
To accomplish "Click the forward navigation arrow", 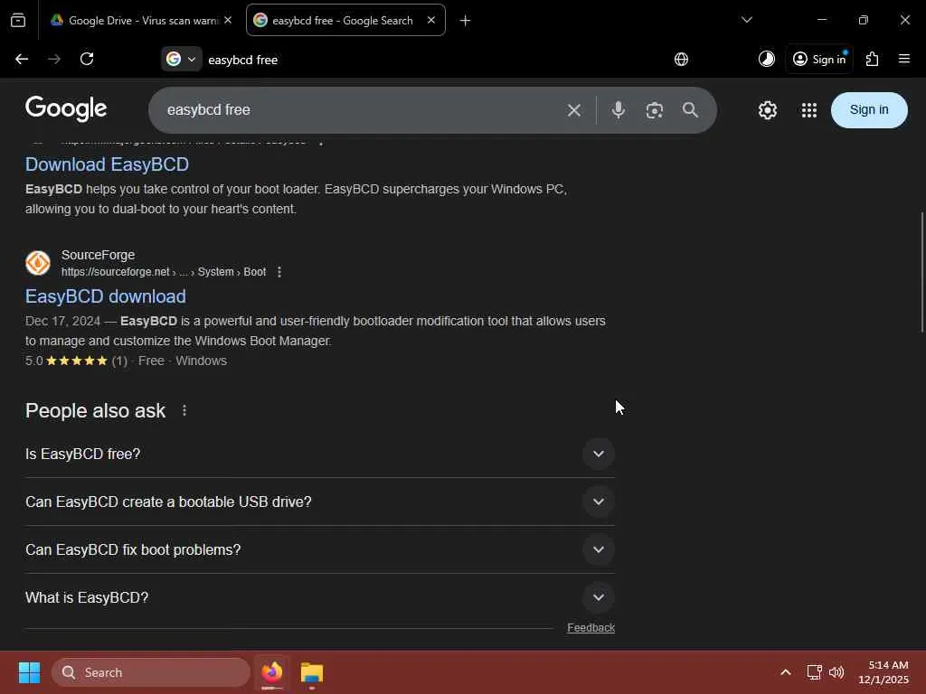I will (x=54, y=59).
